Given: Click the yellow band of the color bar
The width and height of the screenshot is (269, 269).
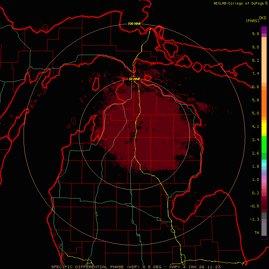Looking at the screenshot, I should click(264, 128).
